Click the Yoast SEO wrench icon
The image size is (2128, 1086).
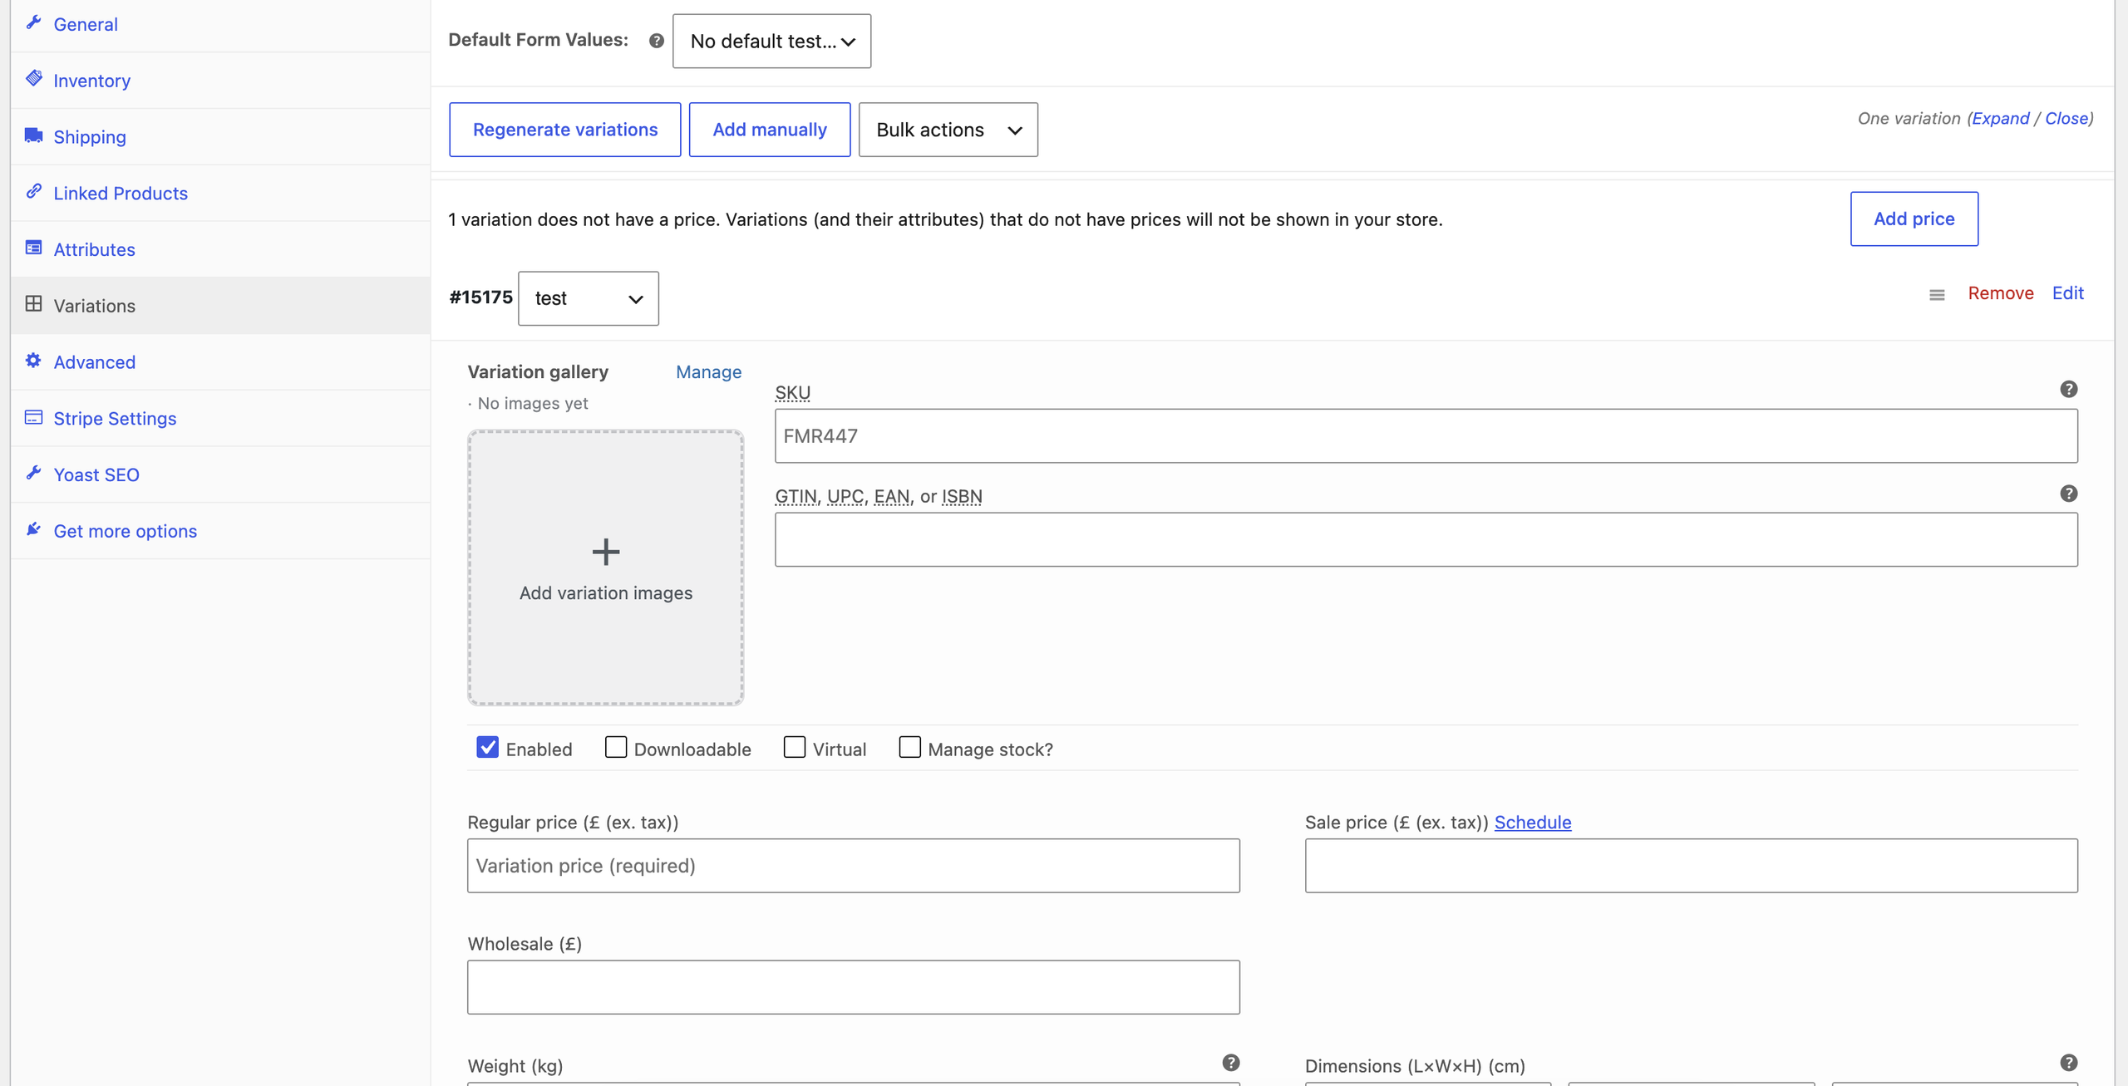33,473
